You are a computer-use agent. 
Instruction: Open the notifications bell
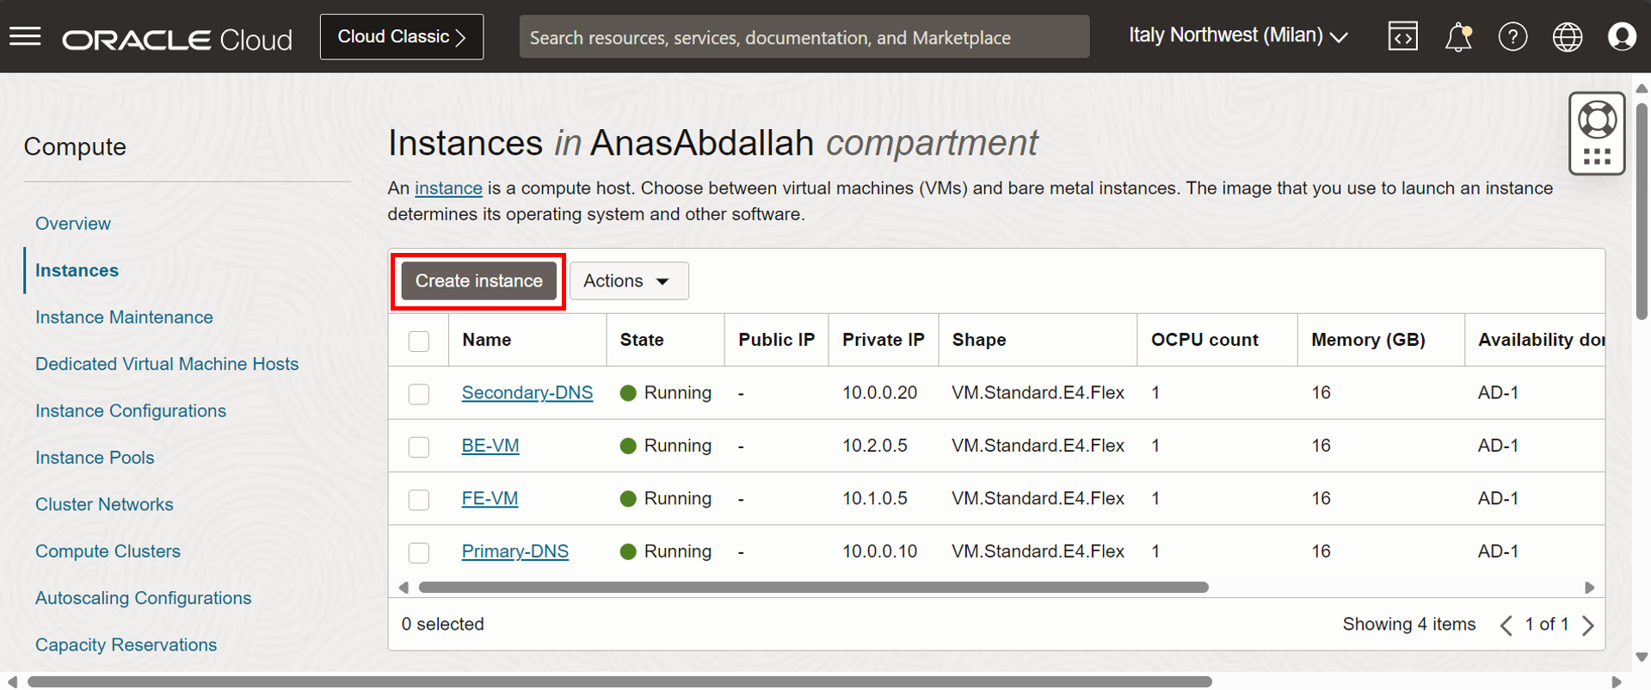[x=1458, y=37]
